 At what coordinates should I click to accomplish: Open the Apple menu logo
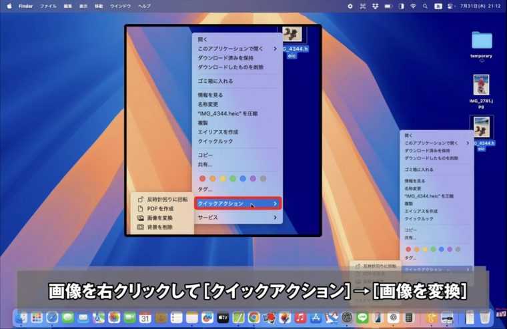tap(9, 6)
